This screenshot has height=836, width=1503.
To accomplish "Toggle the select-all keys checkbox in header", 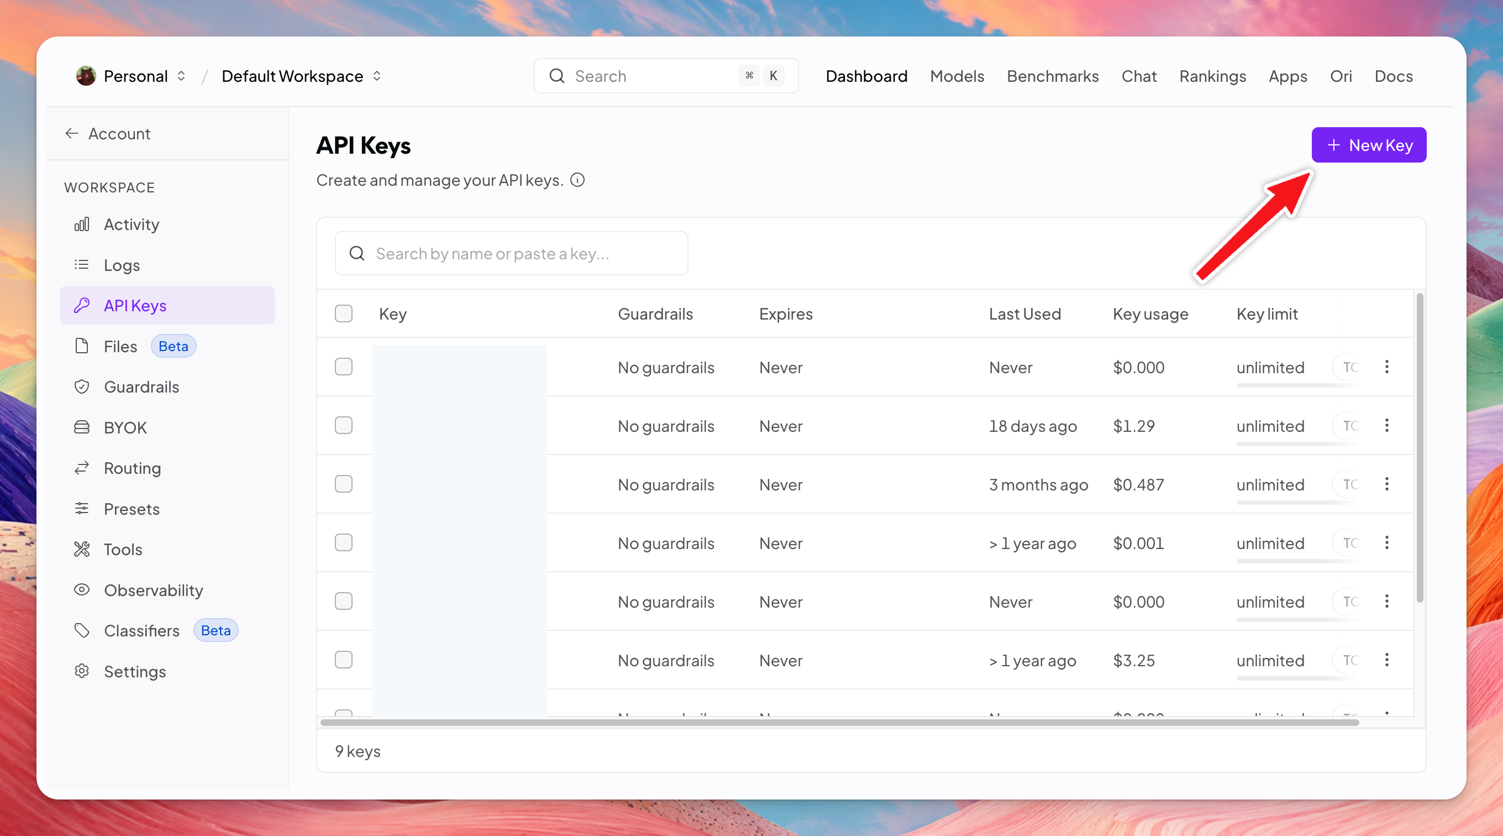I will (x=344, y=313).
